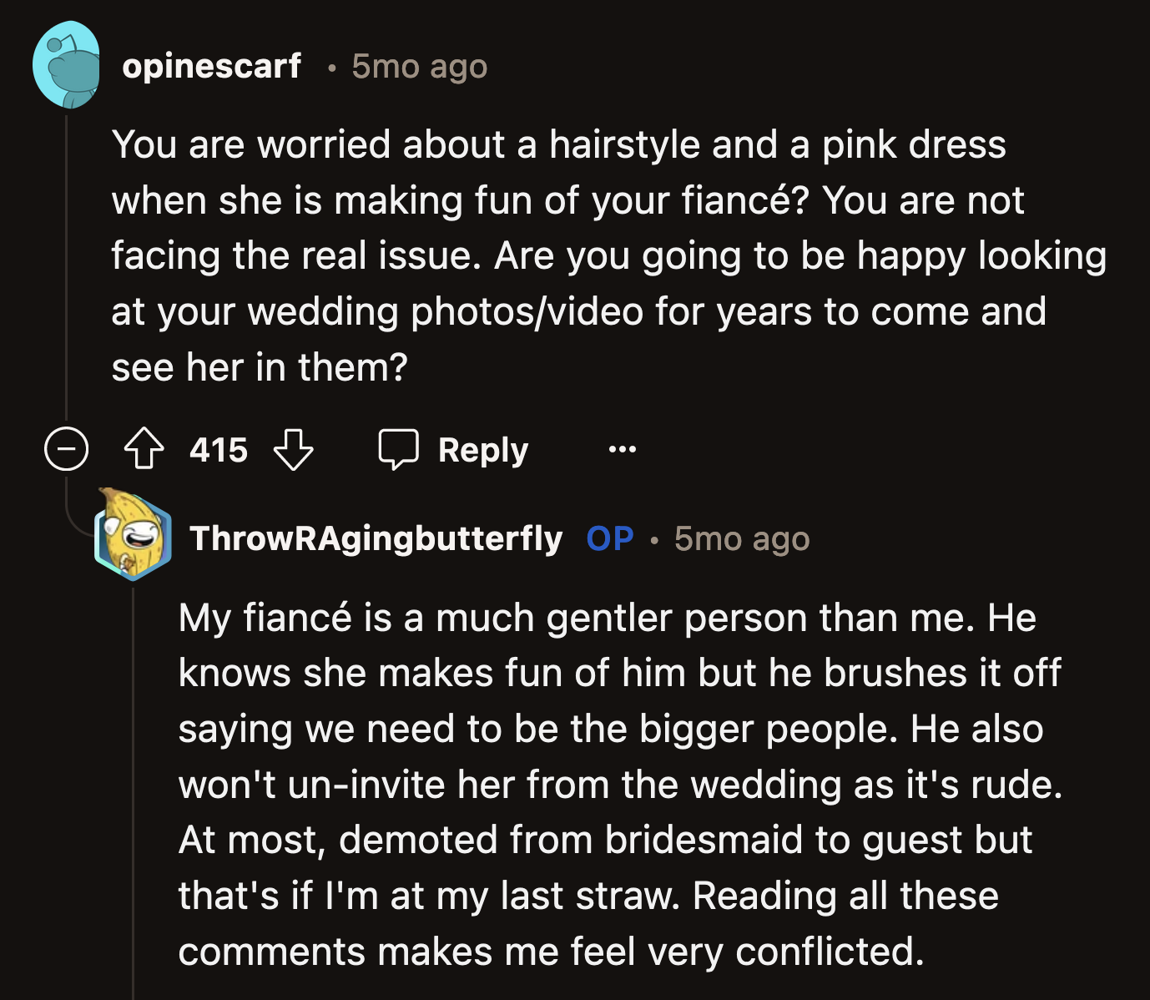Open the comment reply box

455,449
